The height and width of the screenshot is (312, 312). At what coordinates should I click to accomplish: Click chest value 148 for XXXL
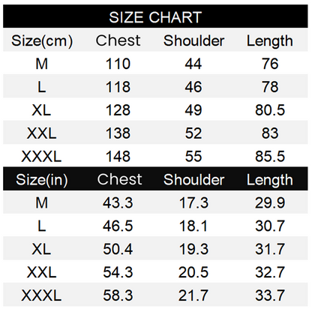pos(118,157)
